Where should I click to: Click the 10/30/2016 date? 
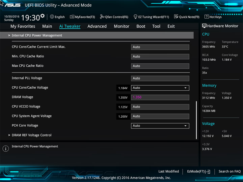[x=12, y=17]
